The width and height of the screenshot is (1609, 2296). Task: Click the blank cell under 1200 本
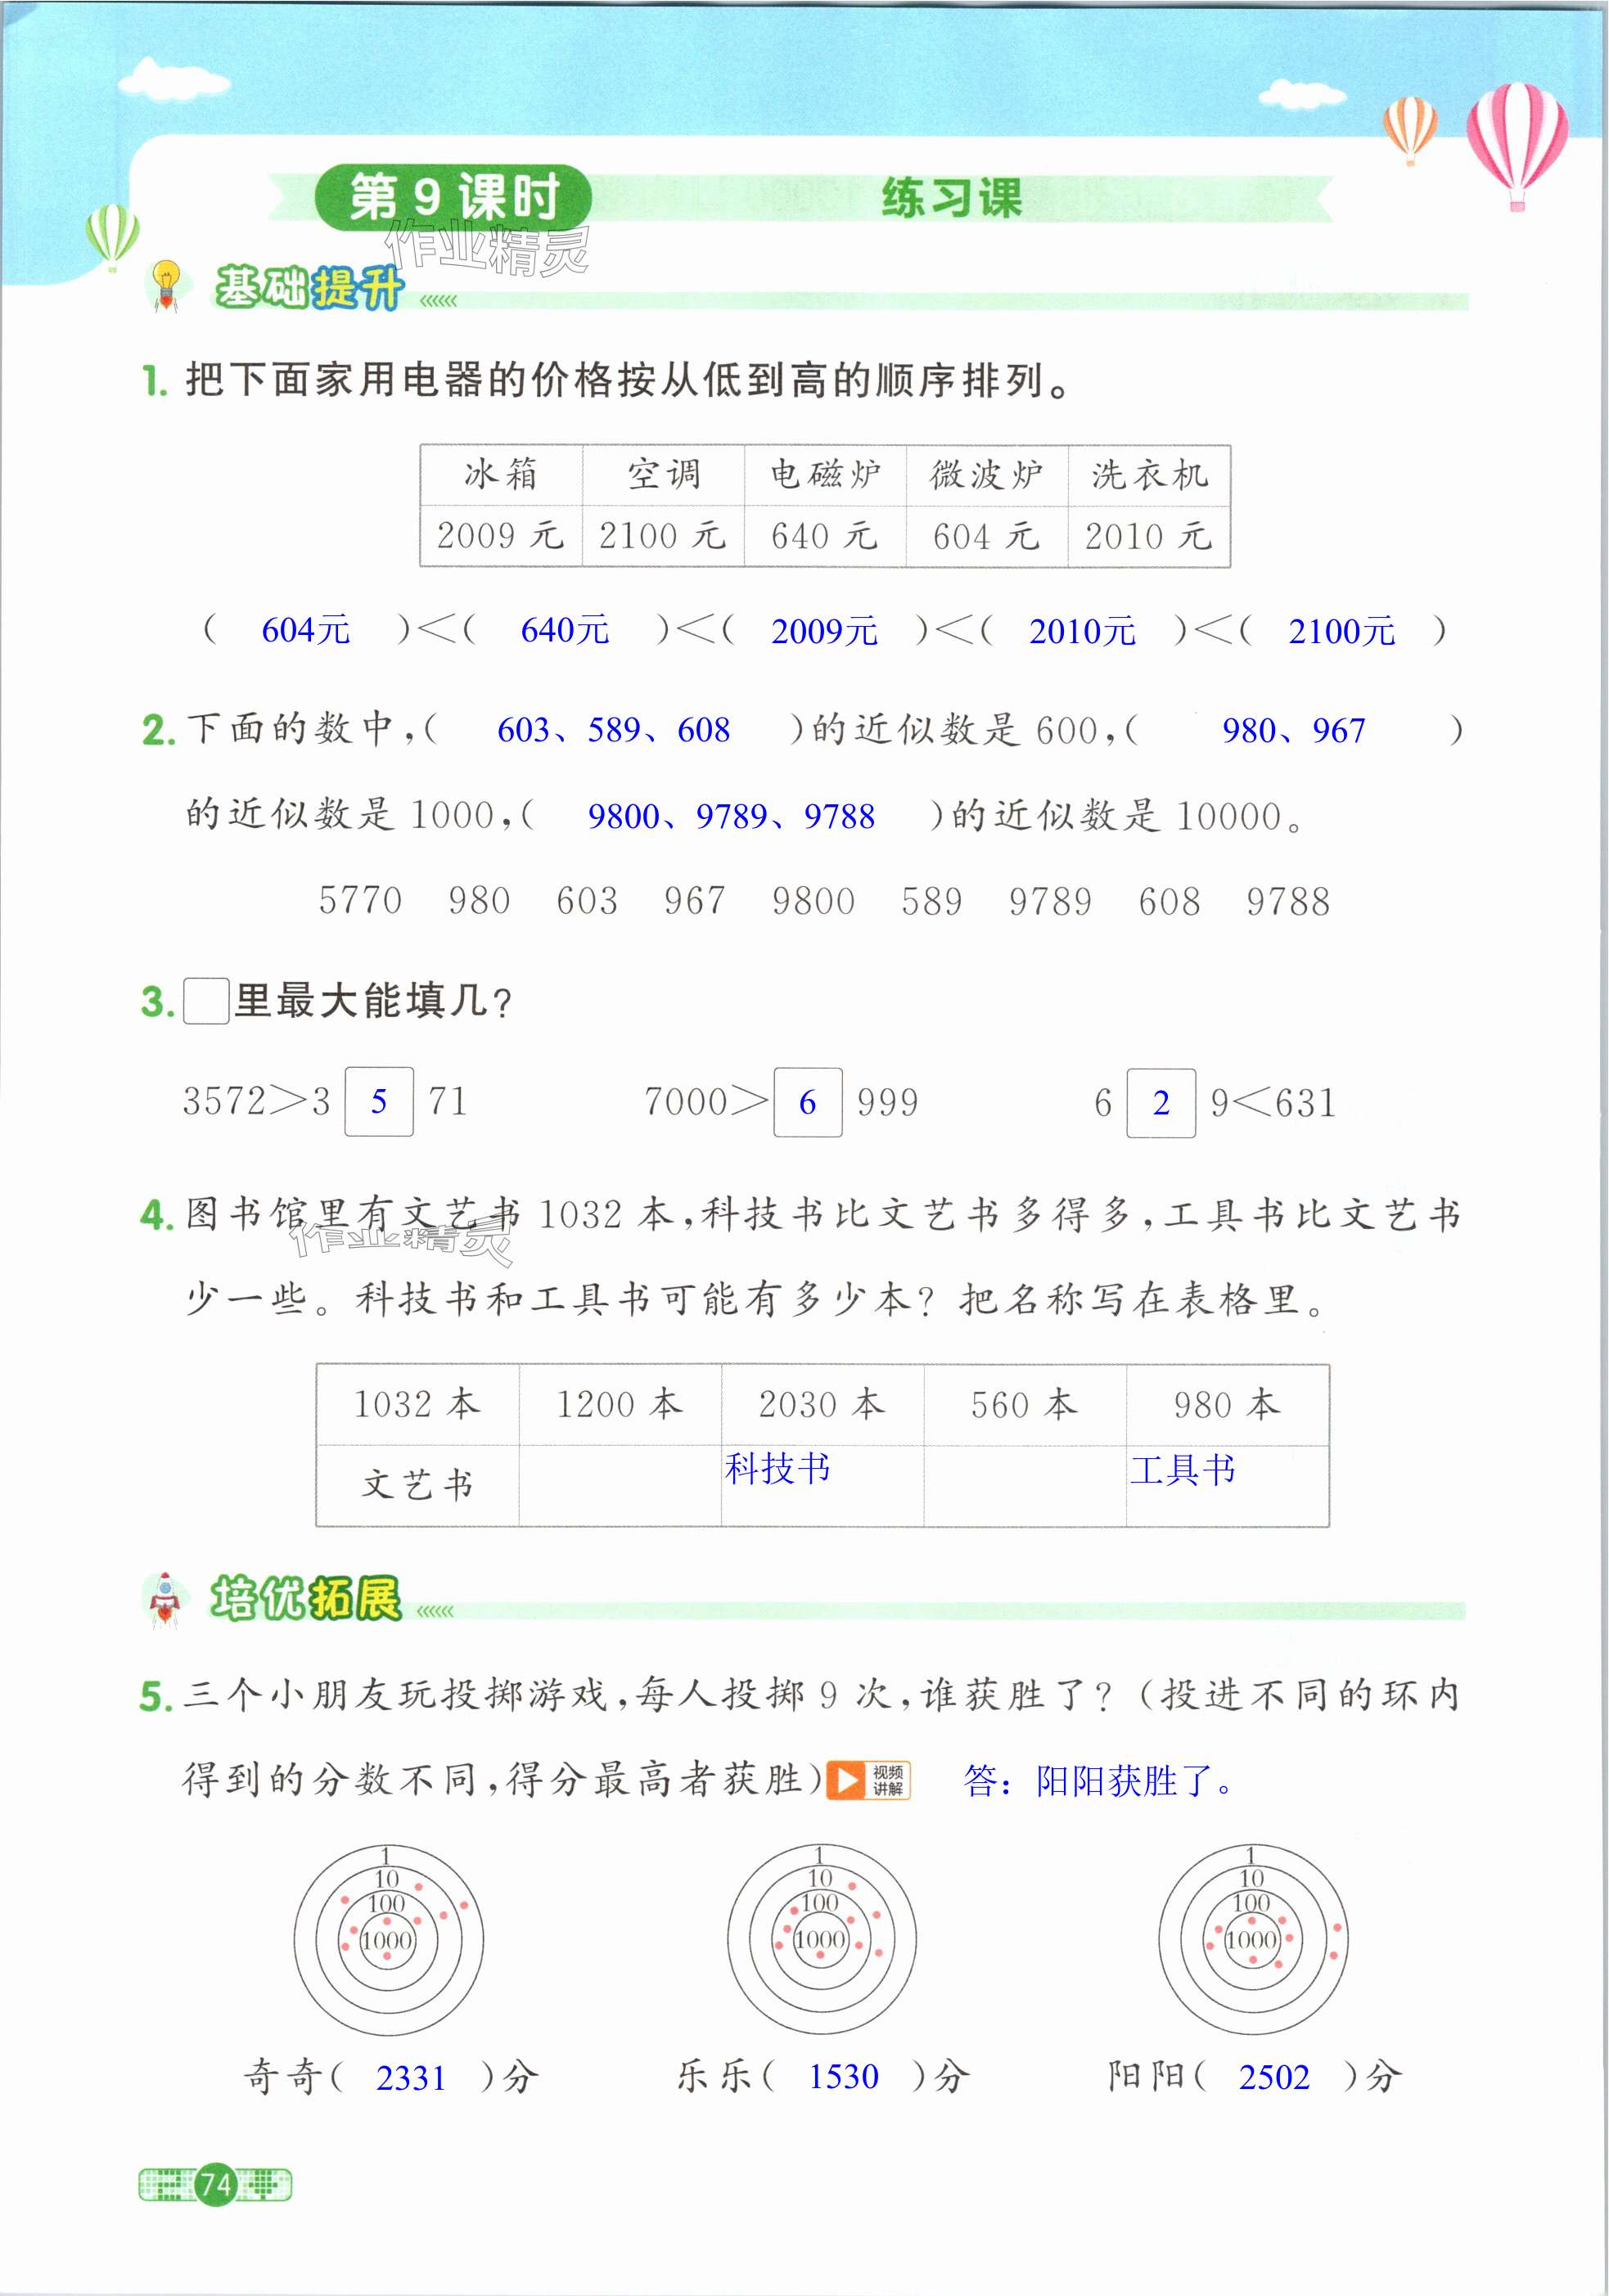tap(619, 1485)
